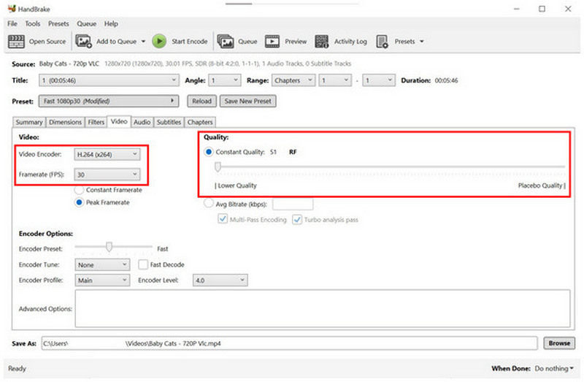Click the Preview icon
The height and width of the screenshot is (382, 584).
click(x=273, y=42)
